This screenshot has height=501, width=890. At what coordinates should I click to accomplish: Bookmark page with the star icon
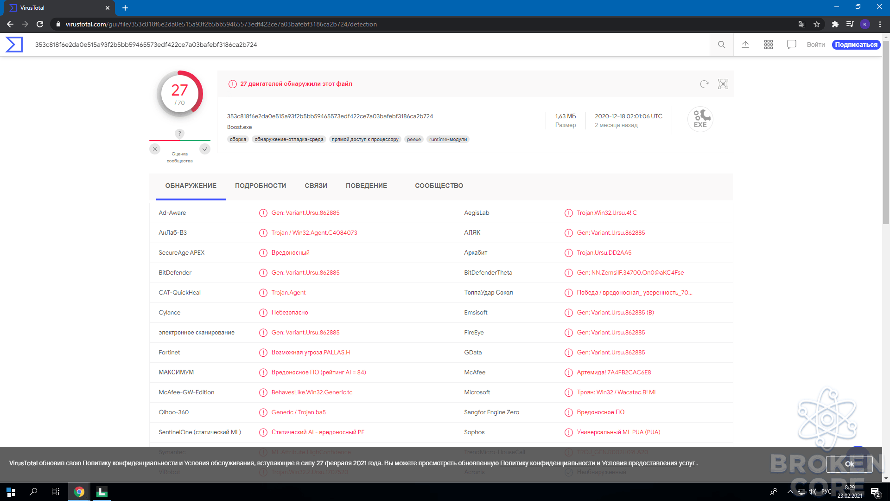[x=817, y=24]
